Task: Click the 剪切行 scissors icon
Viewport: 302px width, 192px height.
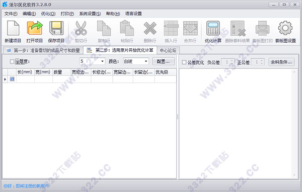Action: point(81,28)
